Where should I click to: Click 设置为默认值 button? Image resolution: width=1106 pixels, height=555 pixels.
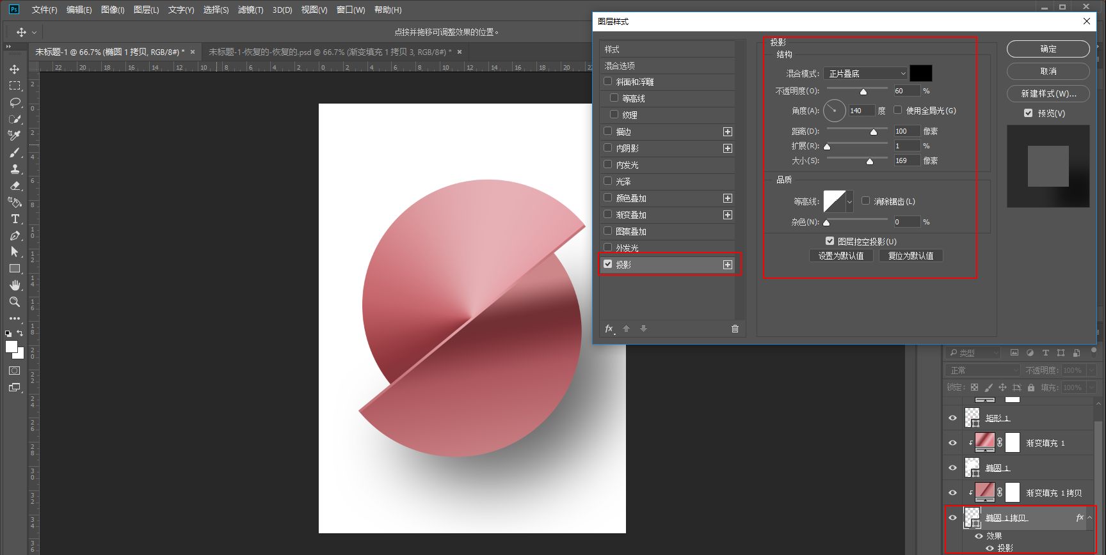click(841, 256)
